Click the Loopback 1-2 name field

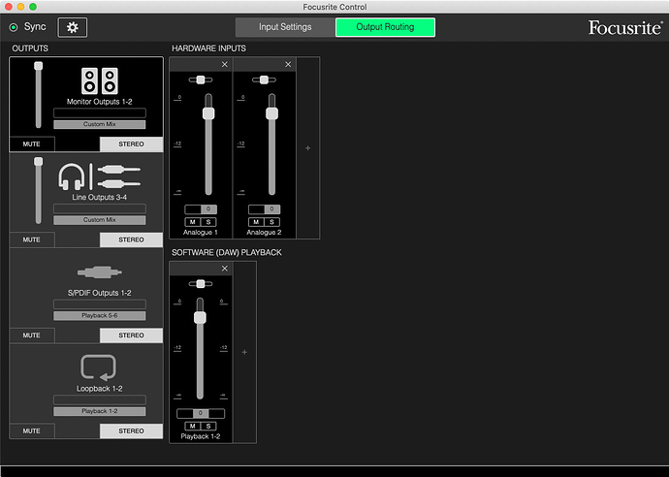[100, 399]
